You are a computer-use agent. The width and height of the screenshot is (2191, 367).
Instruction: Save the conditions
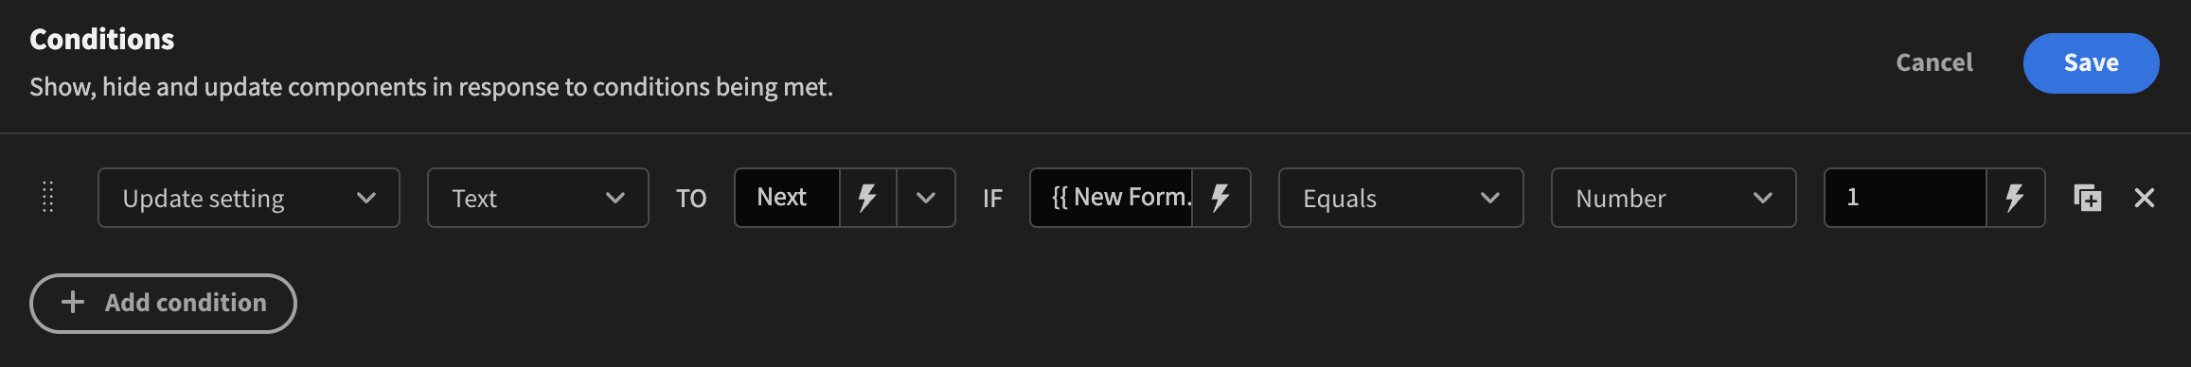tap(2091, 62)
